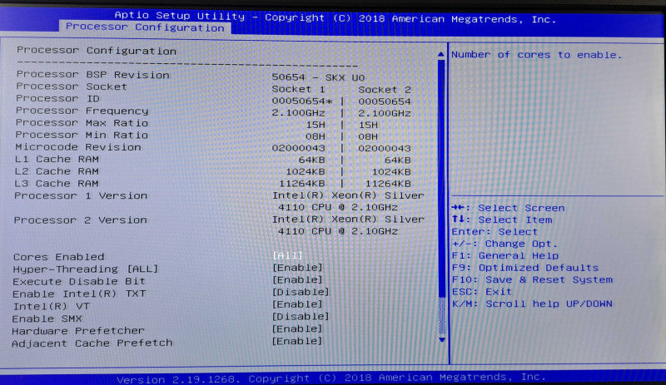Click the F9: Optimized Defaults hint
The image size is (666, 385).
[x=525, y=268]
